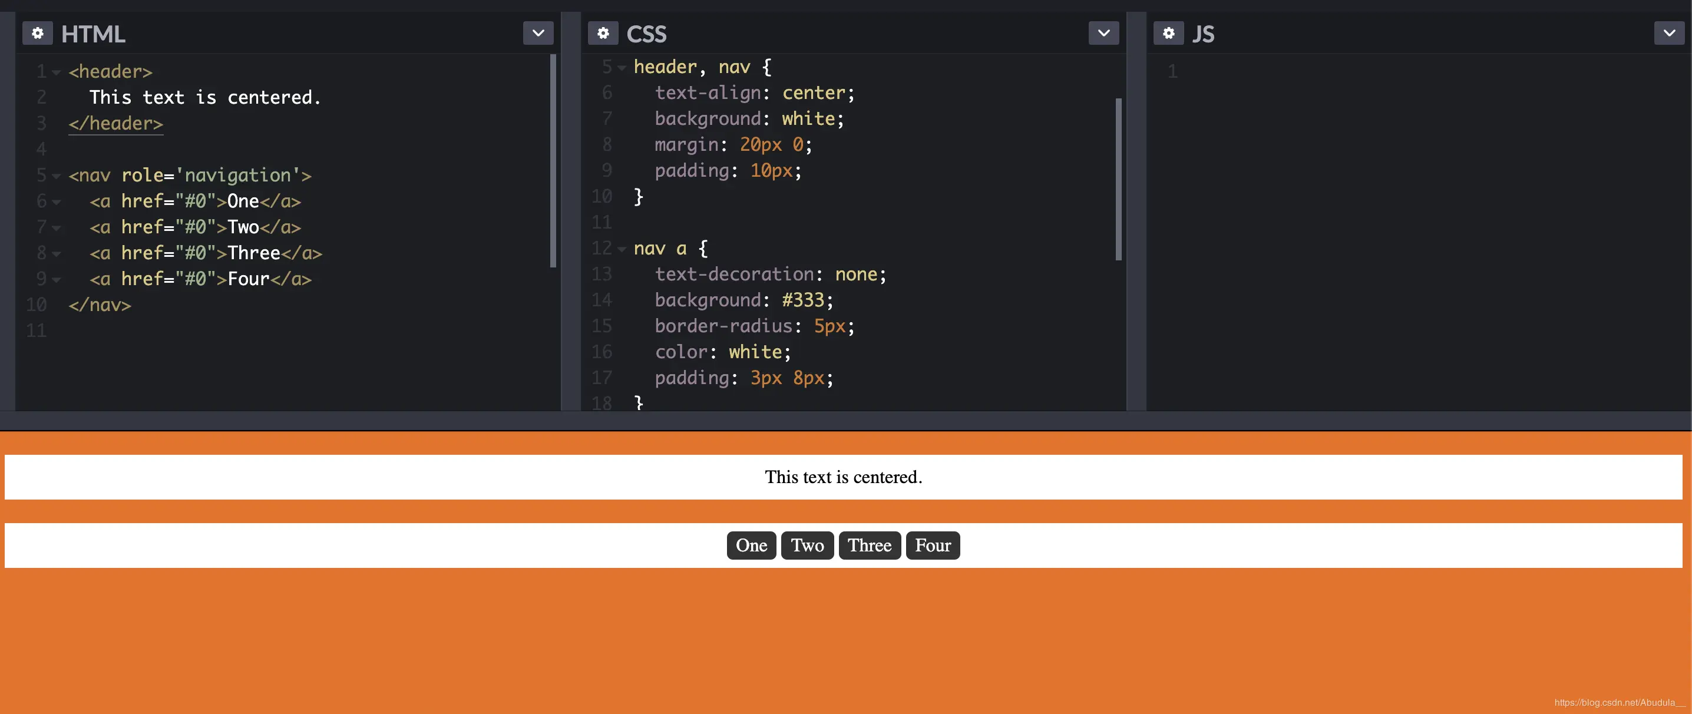This screenshot has height=714, width=1692.
Task: Expand the CSS panel dropdown chevron
Action: [1103, 33]
